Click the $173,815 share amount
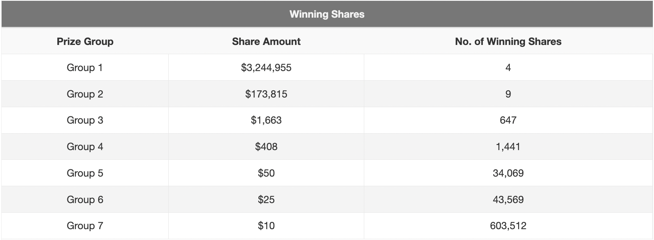This screenshot has width=654, height=240. click(266, 94)
